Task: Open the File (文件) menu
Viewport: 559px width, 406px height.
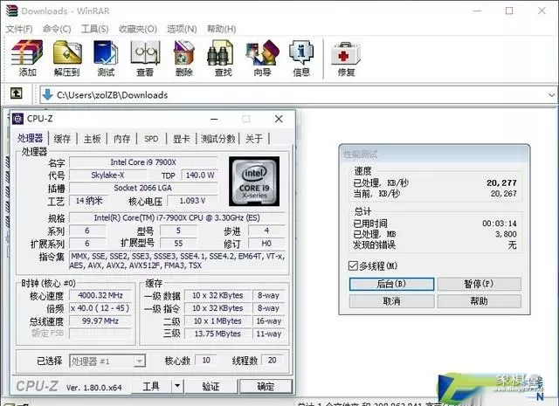Action: (19, 29)
